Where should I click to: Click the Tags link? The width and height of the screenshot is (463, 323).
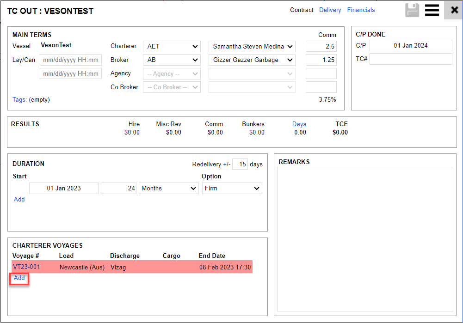pyautogui.click(x=19, y=100)
